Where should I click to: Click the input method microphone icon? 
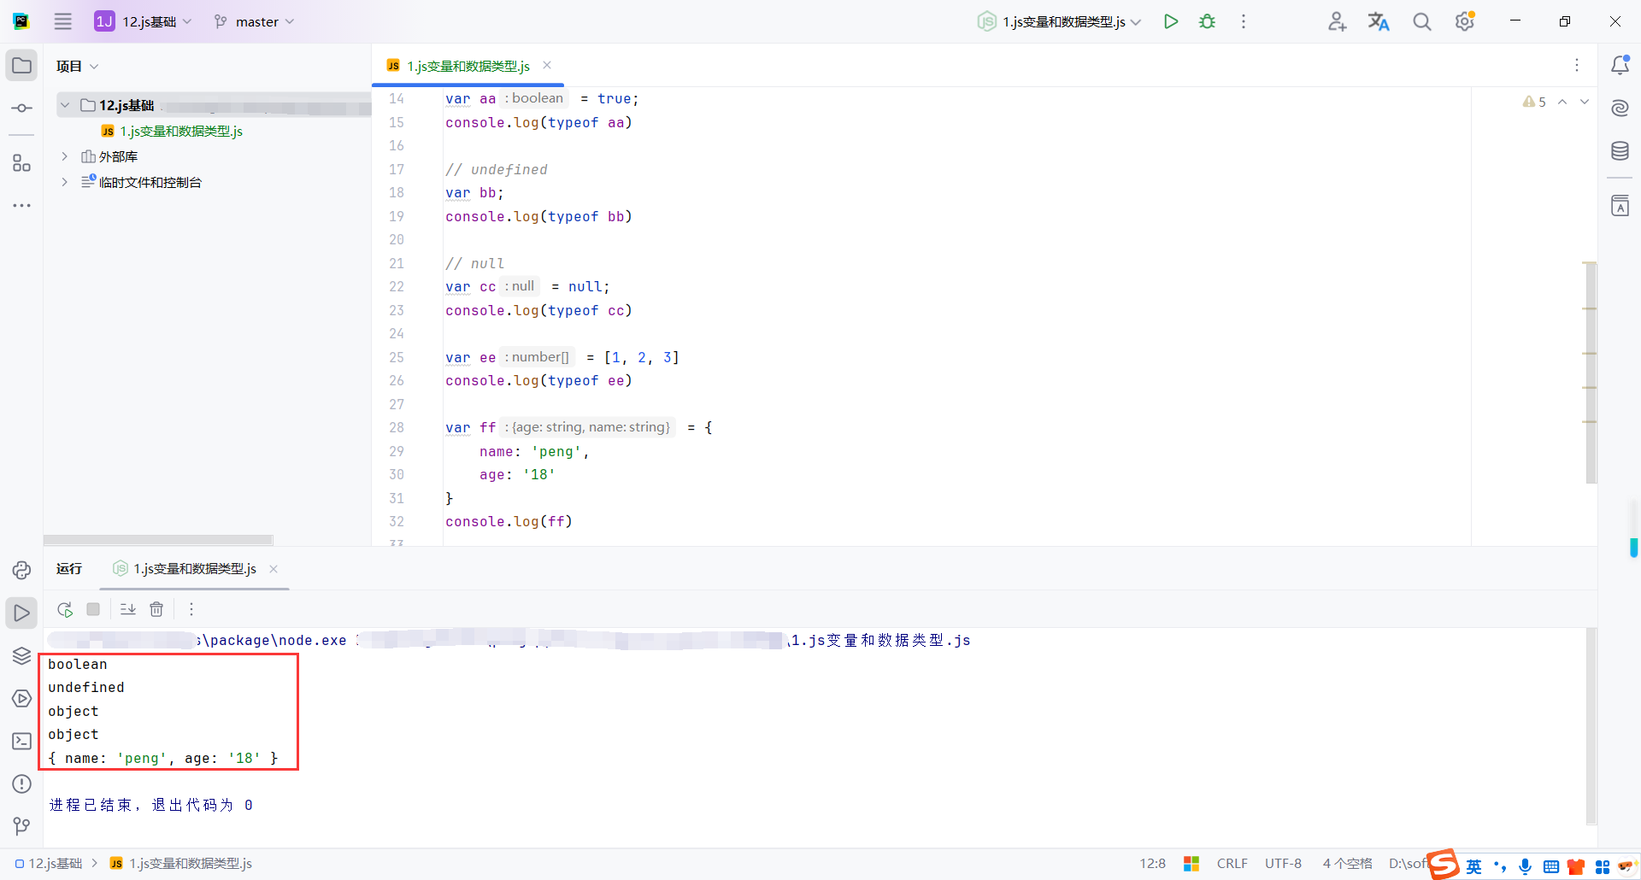click(1526, 866)
